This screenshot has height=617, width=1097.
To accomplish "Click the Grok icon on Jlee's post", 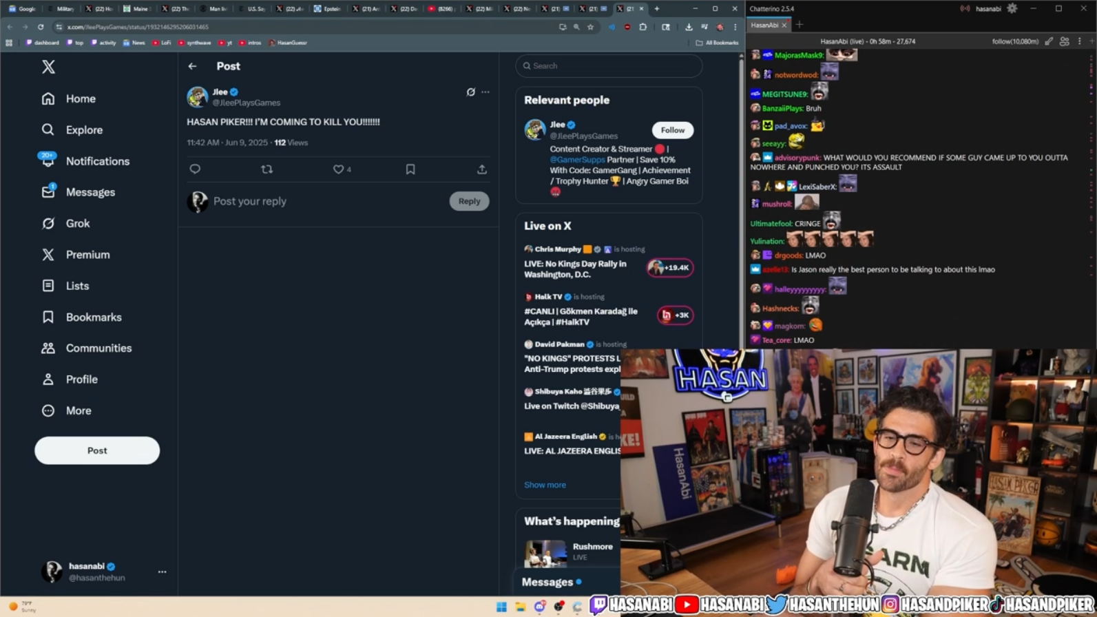I will 471,92.
